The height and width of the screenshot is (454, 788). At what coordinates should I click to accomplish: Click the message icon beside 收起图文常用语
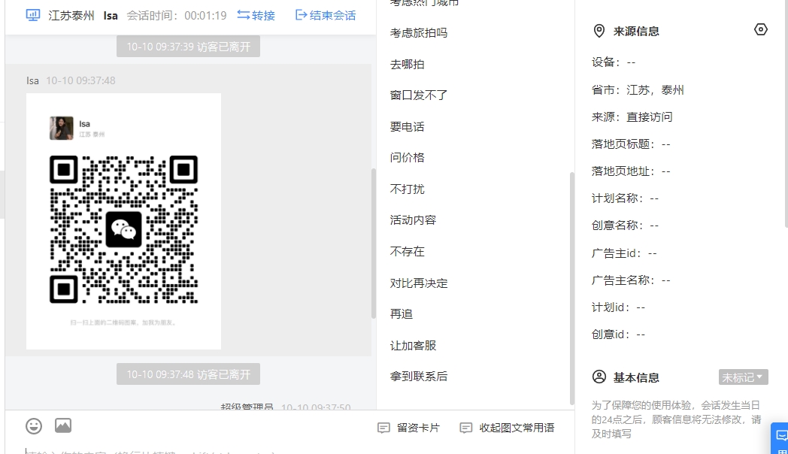point(466,428)
